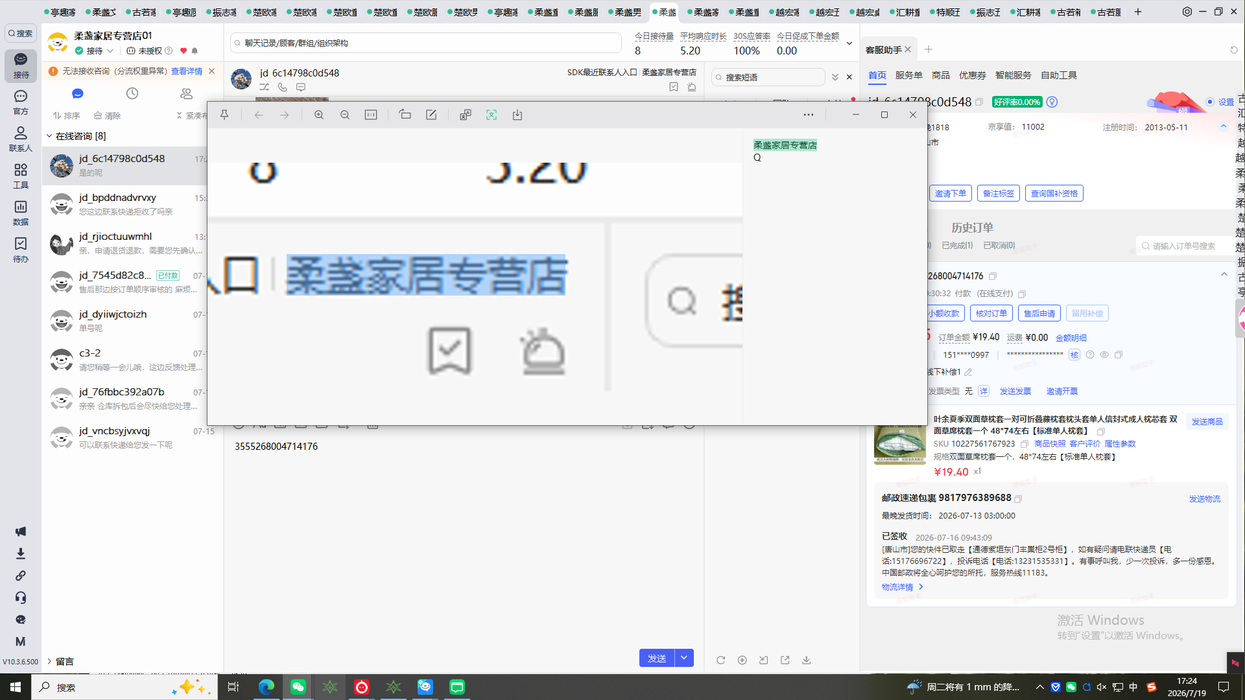Open the reception status dropdown
The height and width of the screenshot is (700, 1245).
[x=110, y=51]
